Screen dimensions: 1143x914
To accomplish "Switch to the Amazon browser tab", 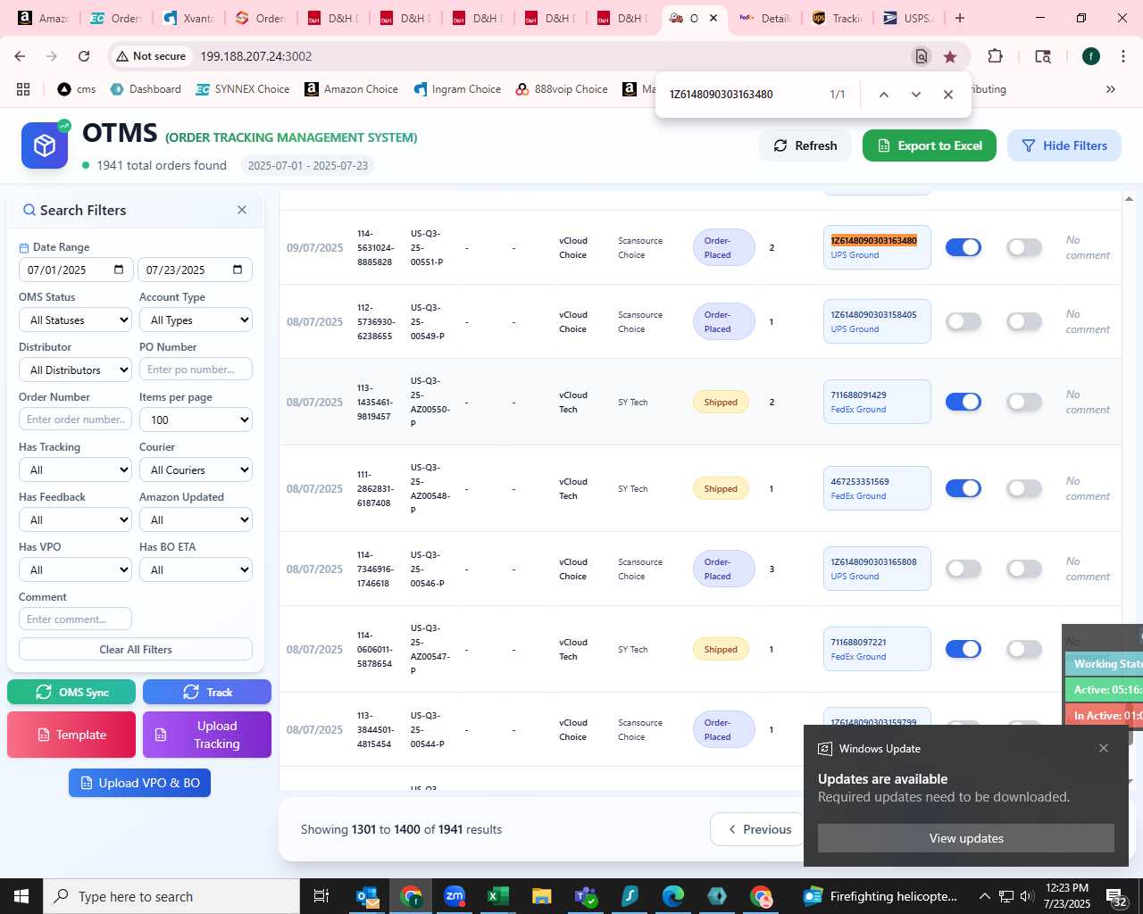I will point(43,18).
